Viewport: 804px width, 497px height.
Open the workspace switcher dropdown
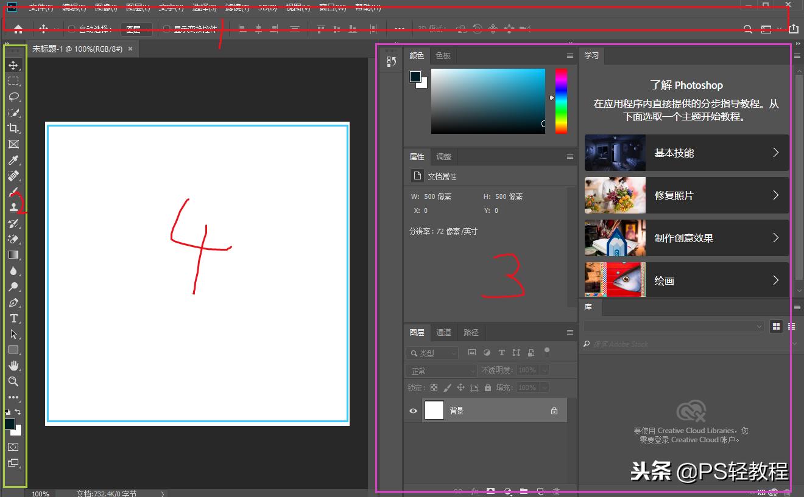[770, 29]
